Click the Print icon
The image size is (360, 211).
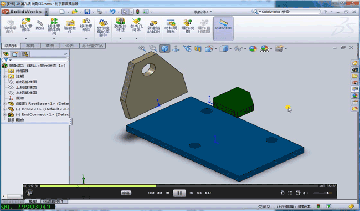tap(100, 12)
